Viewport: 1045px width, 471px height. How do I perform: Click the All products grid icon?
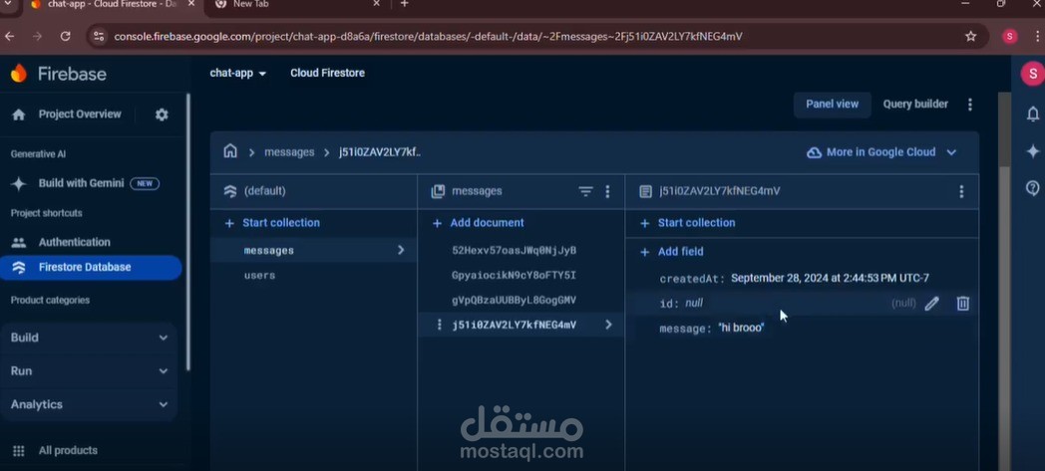pyautogui.click(x=19, y=450)
